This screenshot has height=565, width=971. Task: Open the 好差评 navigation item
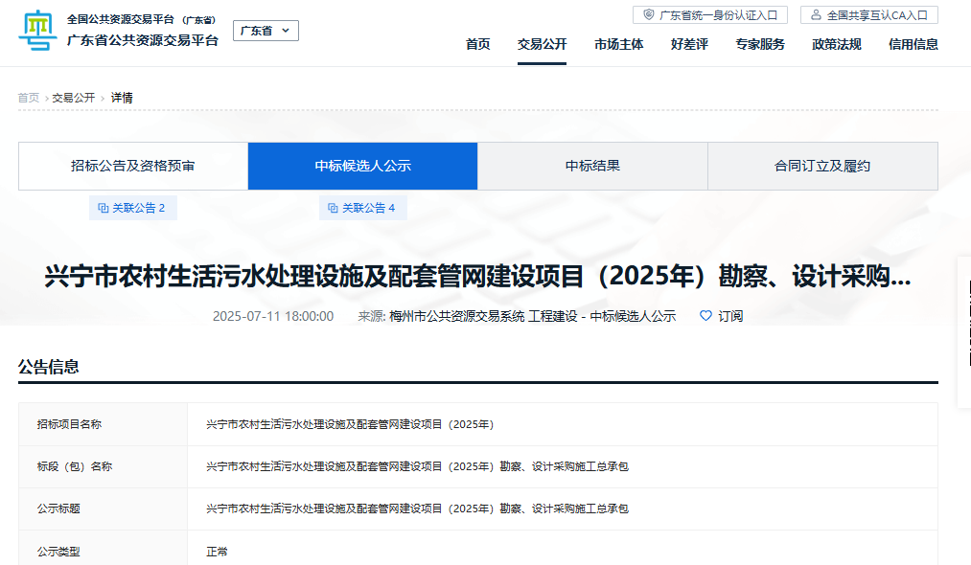click(689, 45)
